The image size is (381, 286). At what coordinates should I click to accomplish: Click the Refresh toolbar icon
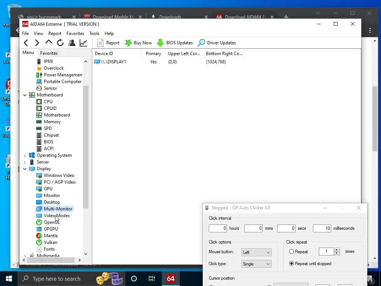(60, 43)
